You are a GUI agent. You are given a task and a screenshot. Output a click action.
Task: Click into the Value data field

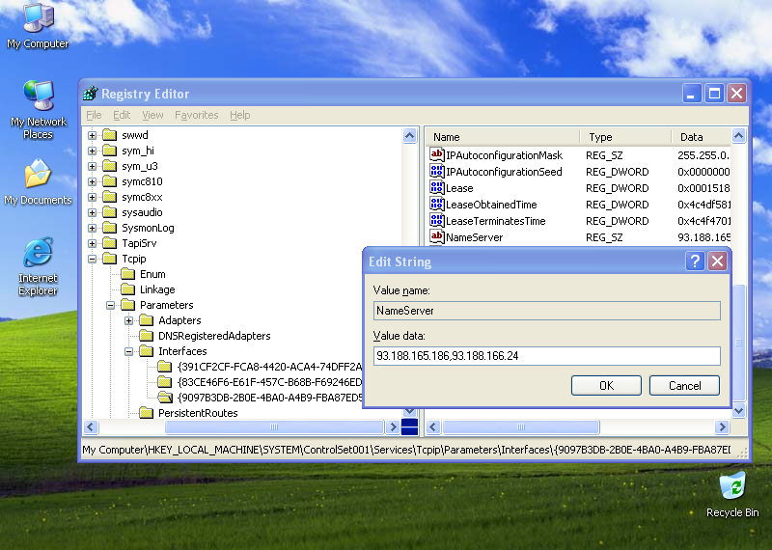click(x=546, y=355)
